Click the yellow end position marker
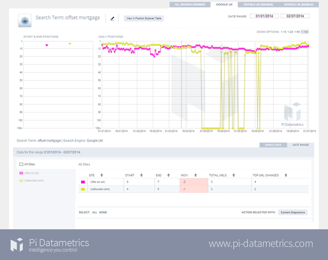This screenshot has width=328, height=260. [70, 44]
